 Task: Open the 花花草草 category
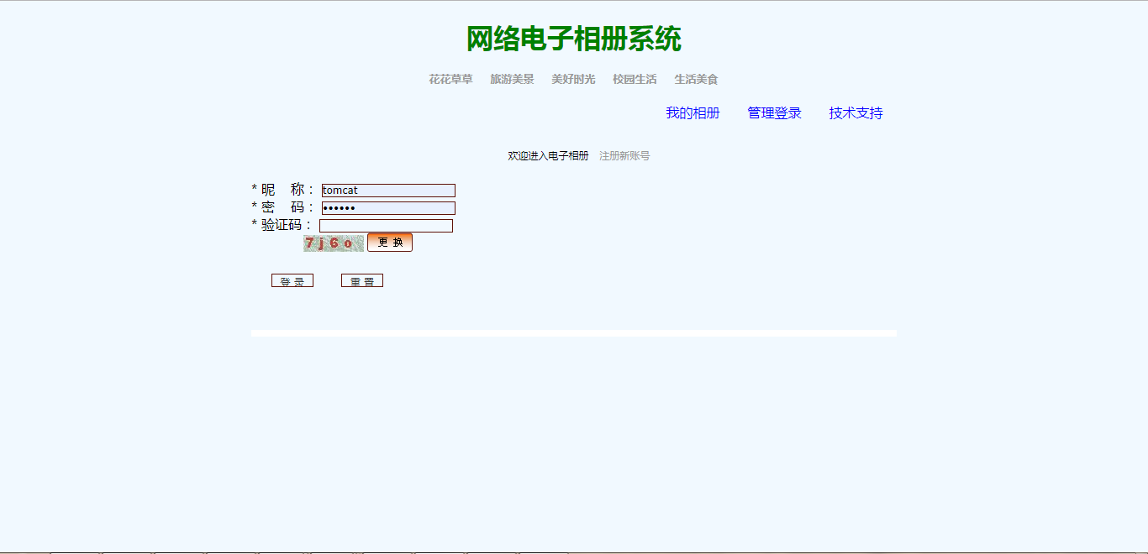450,79
